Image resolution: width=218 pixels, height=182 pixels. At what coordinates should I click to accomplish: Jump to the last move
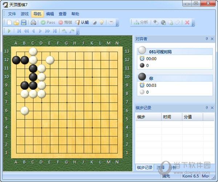click(55, 31)
